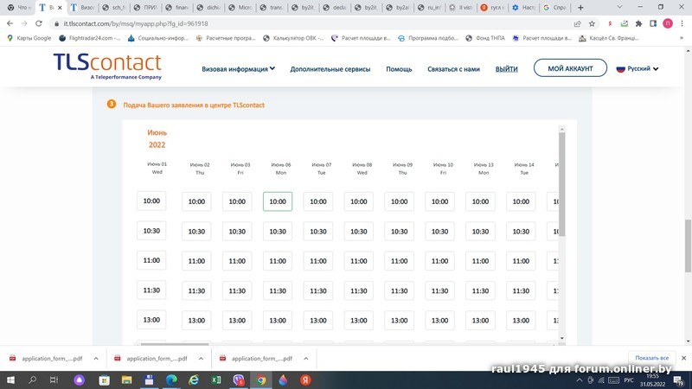Viewport: 692px width, 389px height.
Task: Open Chrome three-dot menu
Action: coord(682,24)
